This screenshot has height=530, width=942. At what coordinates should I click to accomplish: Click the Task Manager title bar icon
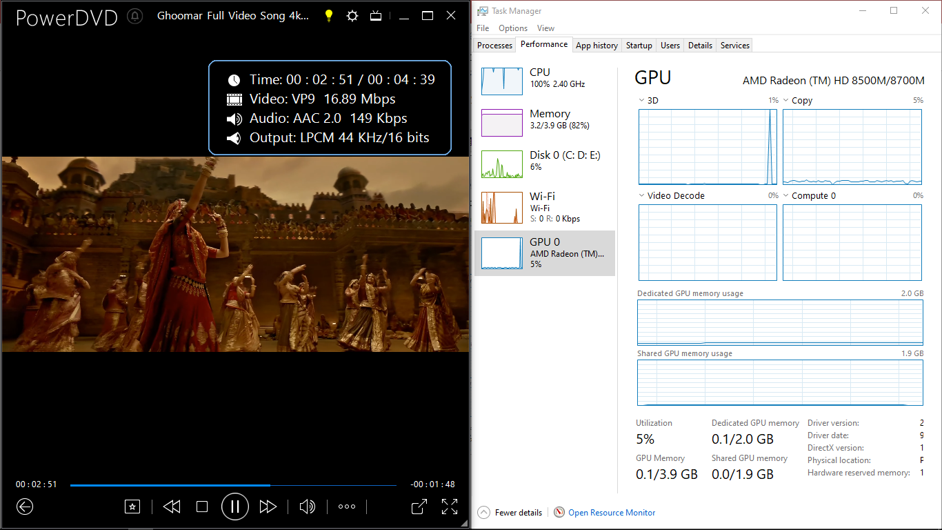tap(483, 10)
